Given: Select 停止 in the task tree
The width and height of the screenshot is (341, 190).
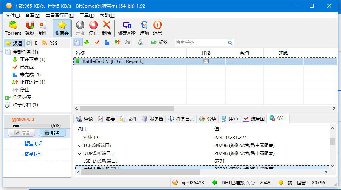Looking at the screenshot, I should (24, 90).
